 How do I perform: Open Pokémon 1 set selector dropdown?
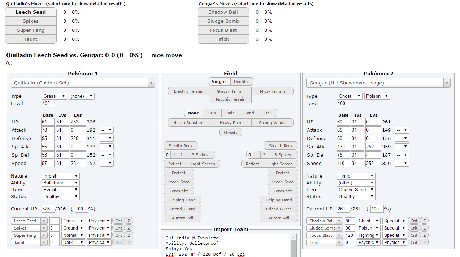click(x=83, y=83)
